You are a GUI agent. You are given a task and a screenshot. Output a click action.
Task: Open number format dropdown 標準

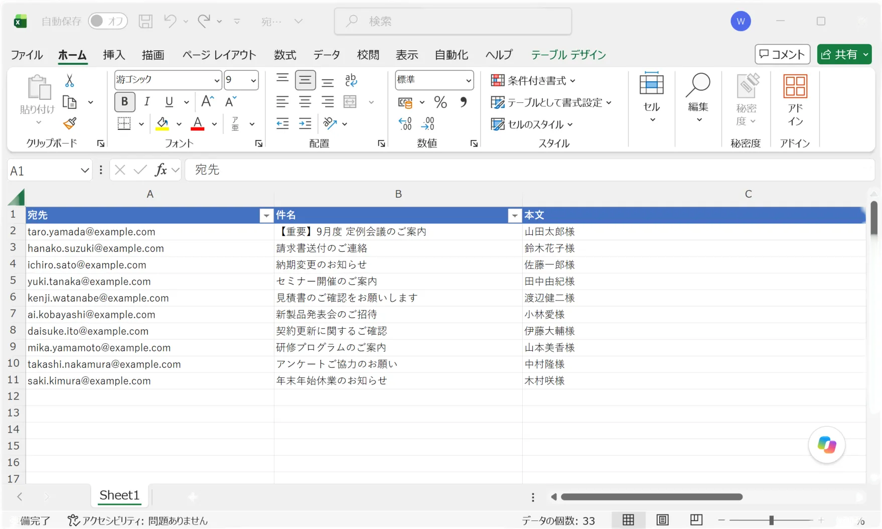(x=468, y=80)
